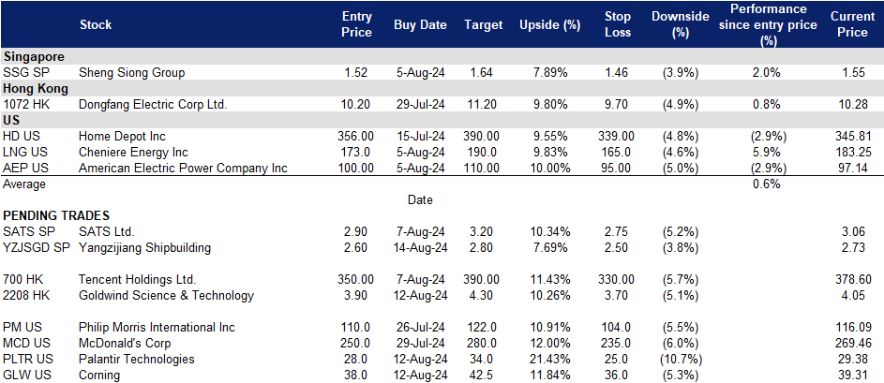Click the Dongfang Electric Corp Ltd. name
The width and height of the screenshot is (884, 383).
coord(153,104)
